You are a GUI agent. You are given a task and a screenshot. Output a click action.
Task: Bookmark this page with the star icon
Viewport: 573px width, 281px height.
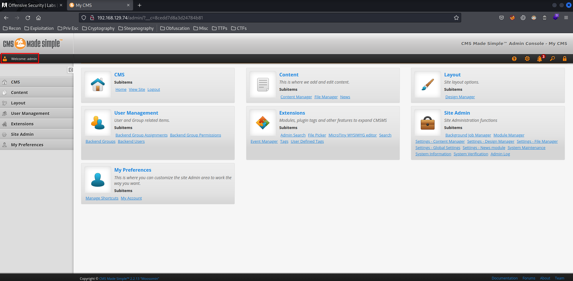(456, 18)
